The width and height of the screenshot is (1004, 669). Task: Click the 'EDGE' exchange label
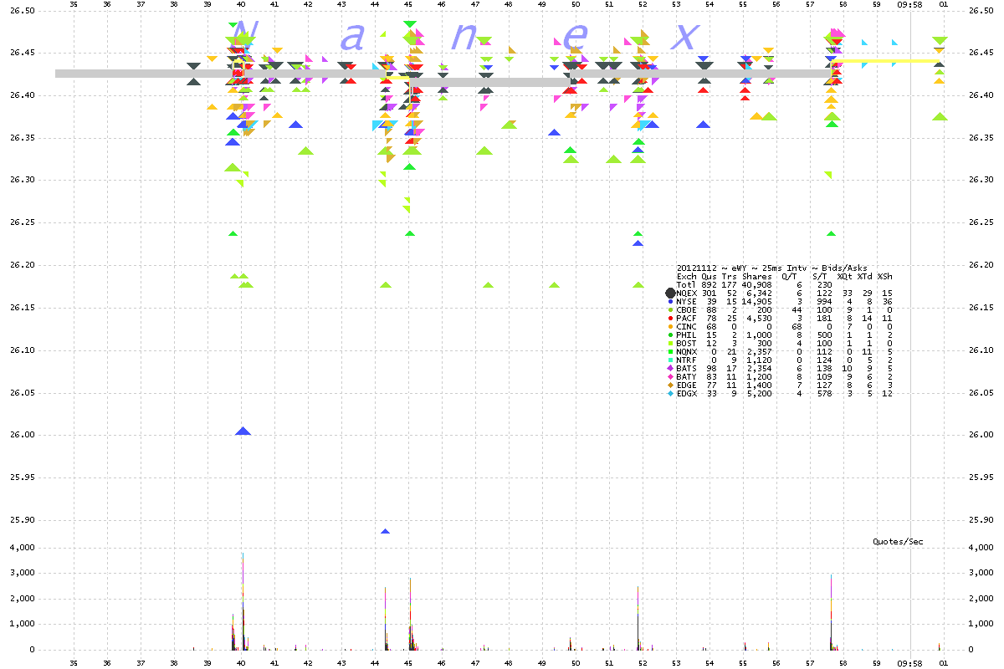pos(687,385)
